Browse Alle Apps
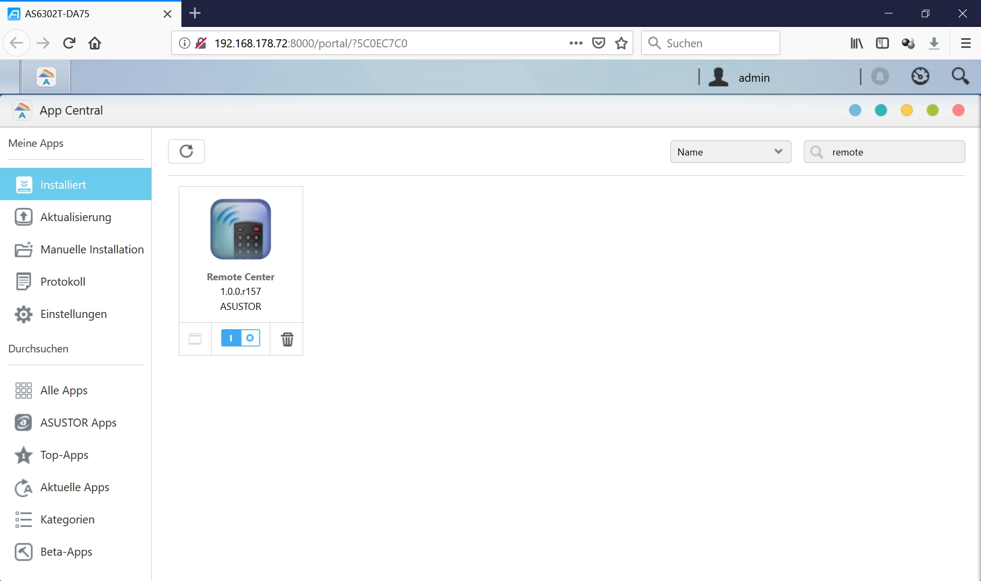 point(75,390)
